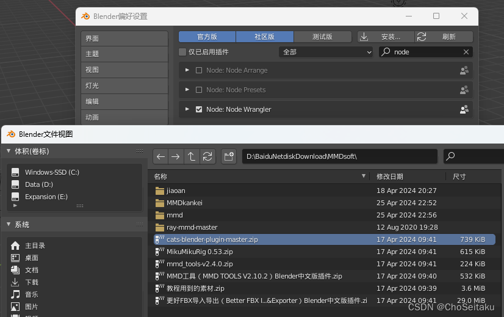504x317 pixels.
Task: Open the jiaoan folder
Action: tap(325, 191)
